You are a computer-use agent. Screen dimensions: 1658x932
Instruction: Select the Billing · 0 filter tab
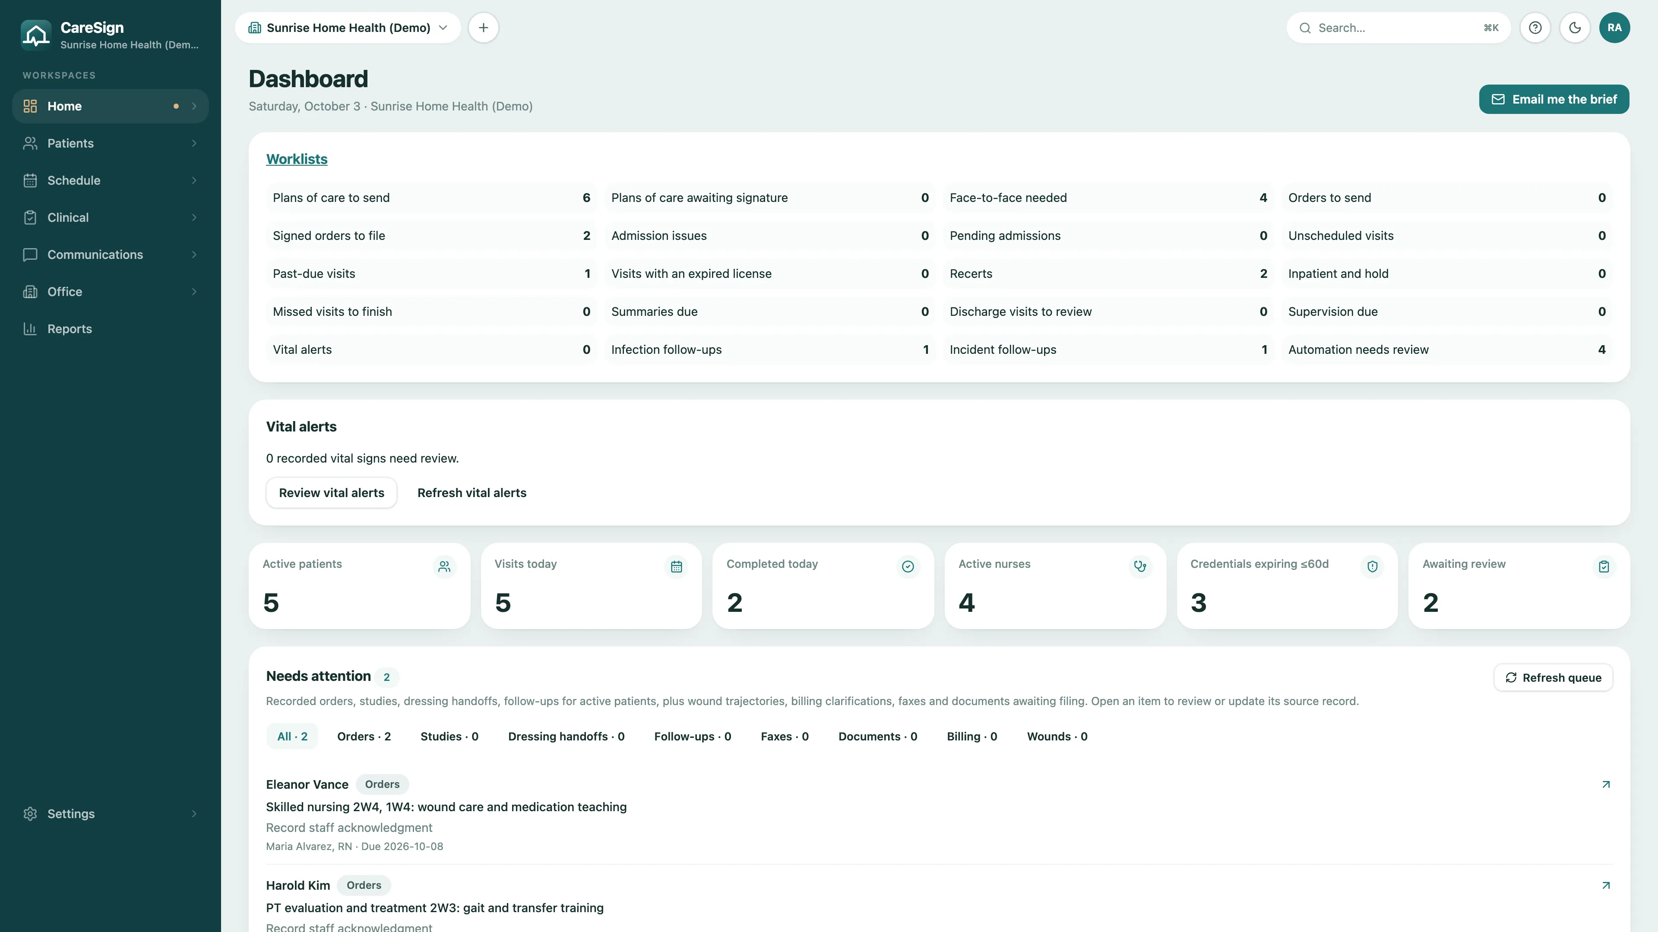972,737
